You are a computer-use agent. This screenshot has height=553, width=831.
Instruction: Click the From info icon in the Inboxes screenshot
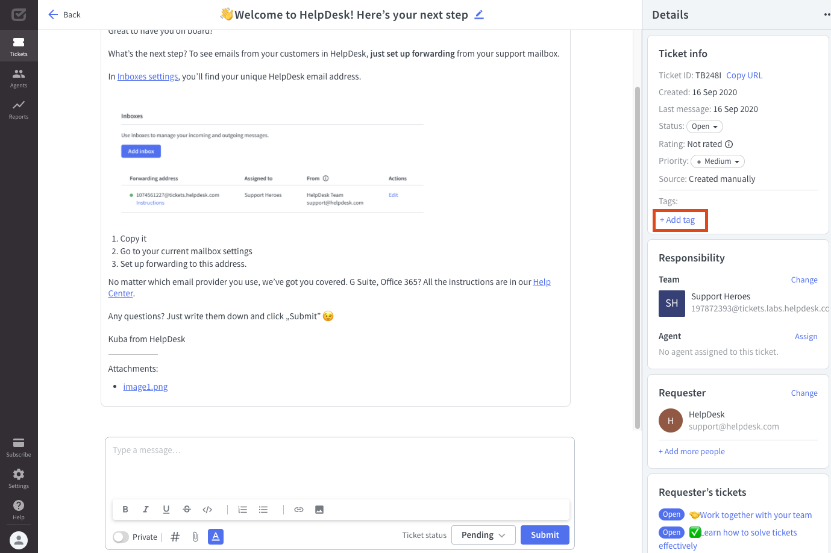[326, 178]
